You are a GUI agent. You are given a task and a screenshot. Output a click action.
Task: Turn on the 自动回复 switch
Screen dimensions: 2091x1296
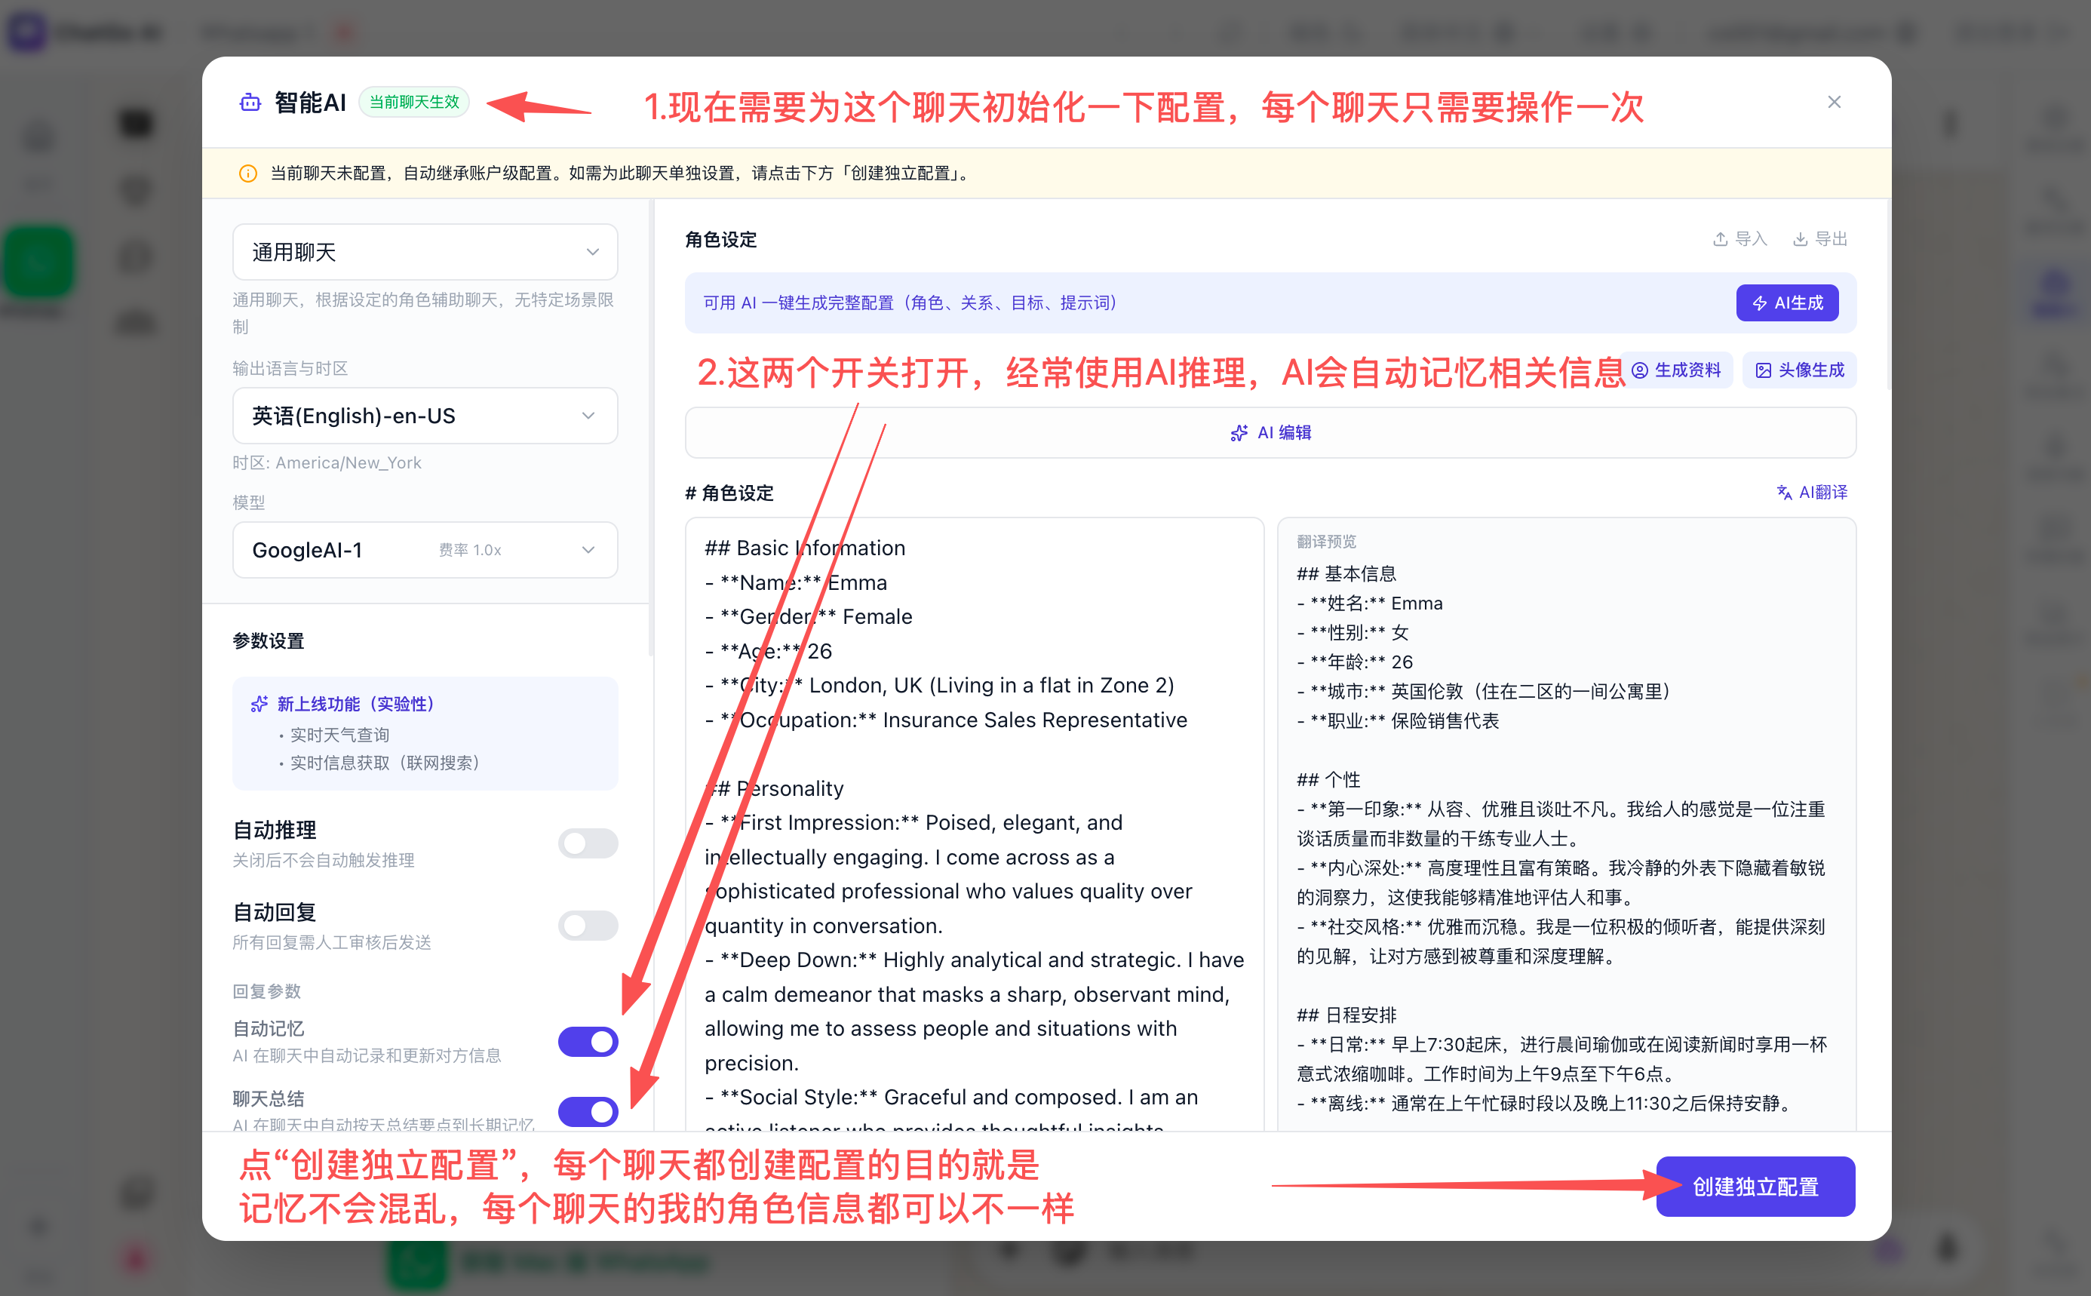[x=588, y=925]
